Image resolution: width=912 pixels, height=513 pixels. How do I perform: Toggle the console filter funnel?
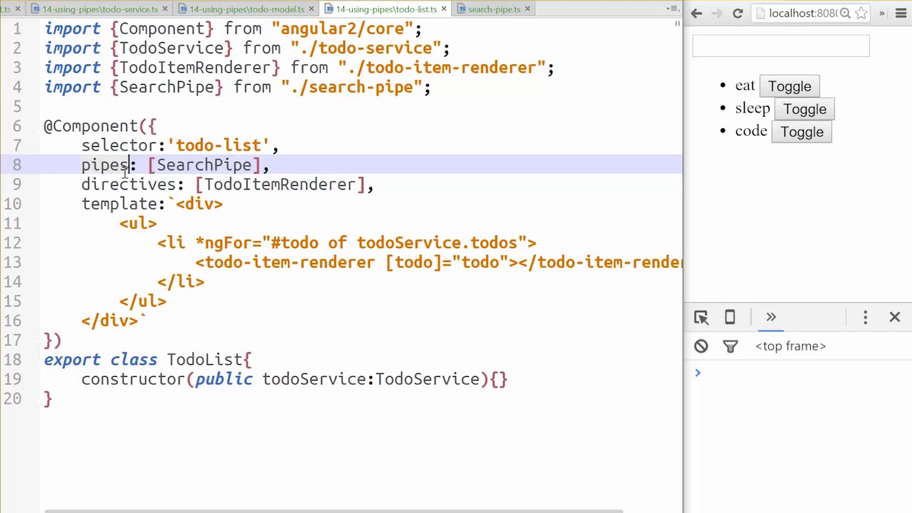point(730,346)
